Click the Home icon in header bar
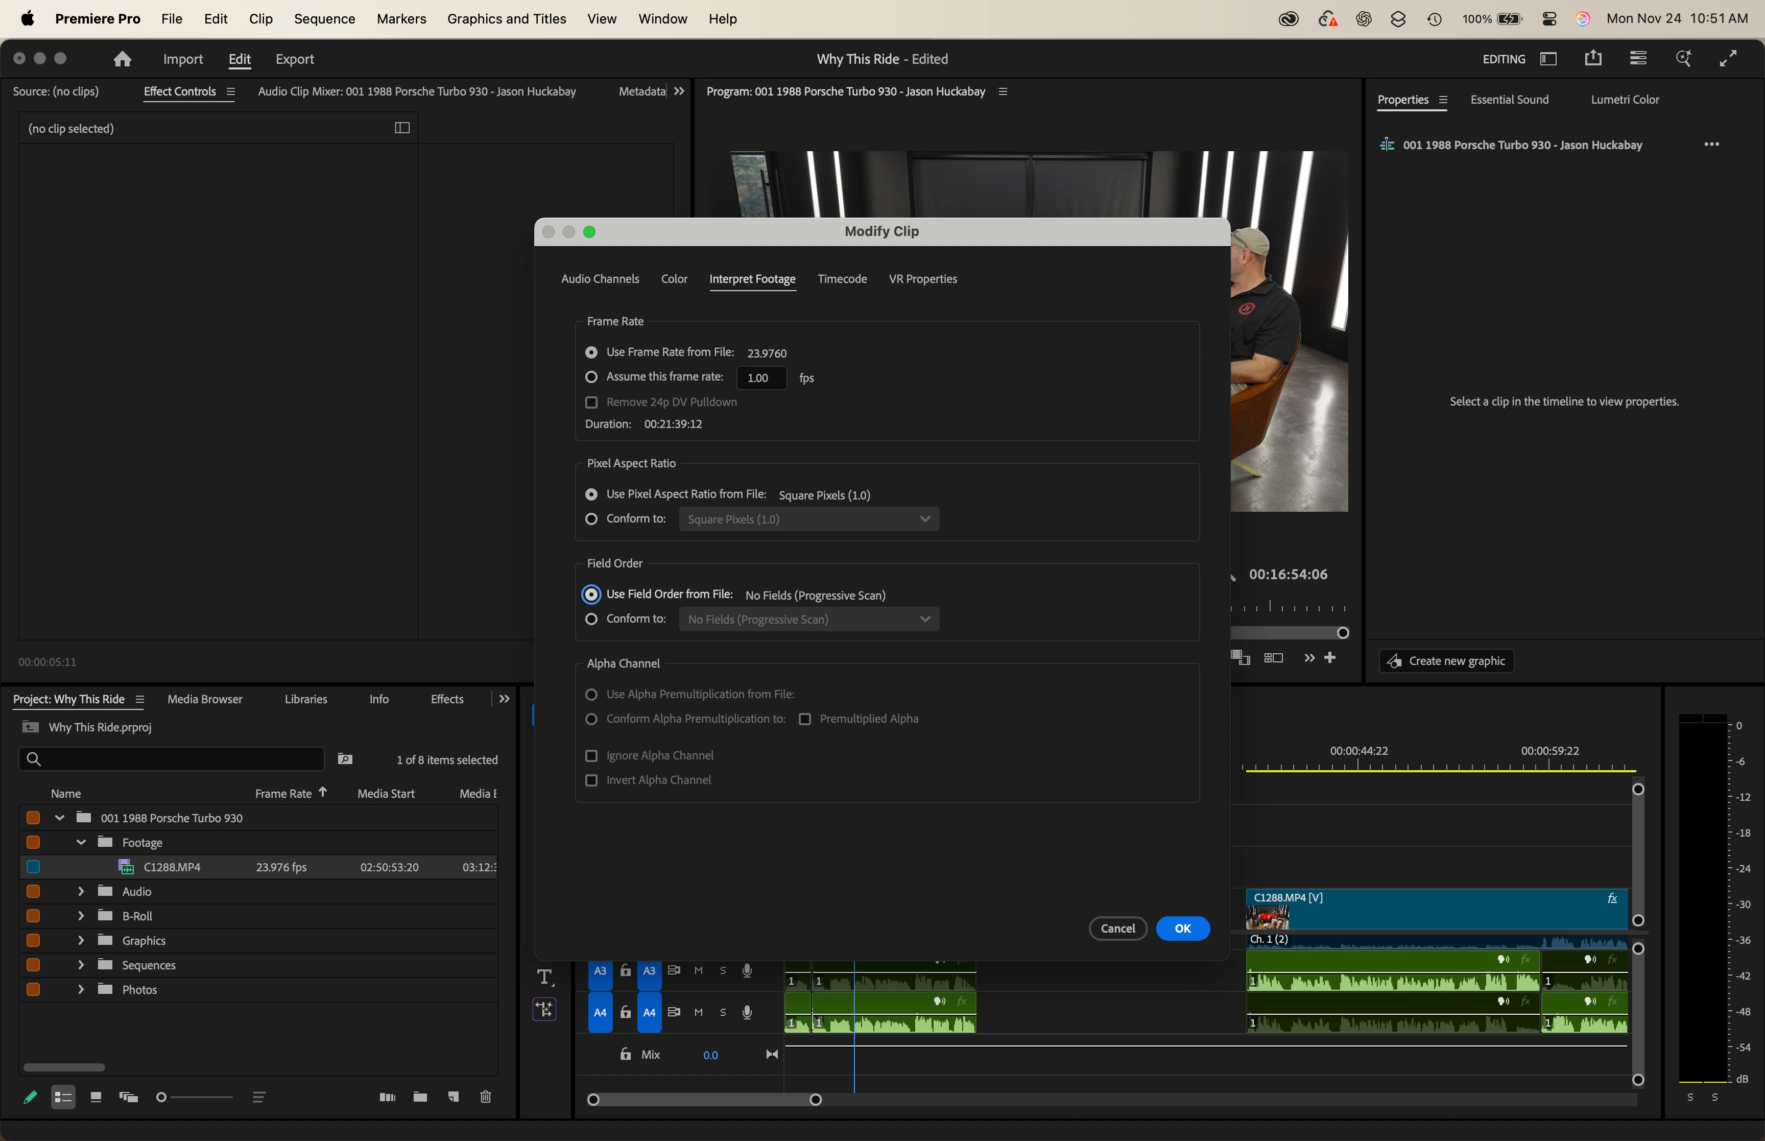This screenshot has width=1765, height=1141. tap(122, 59)
